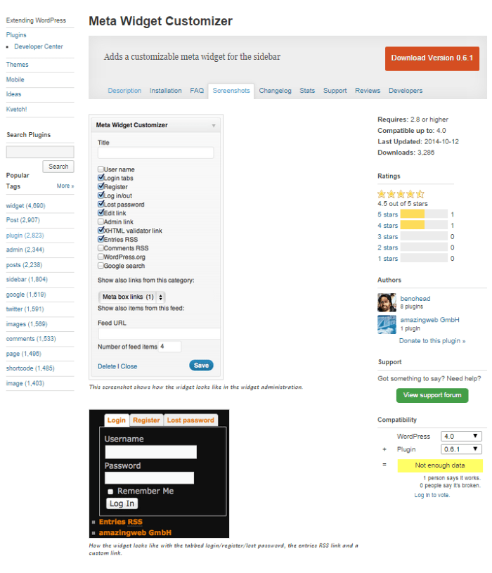Open the Developers tab
492x573 pixels.
[406, 91]
